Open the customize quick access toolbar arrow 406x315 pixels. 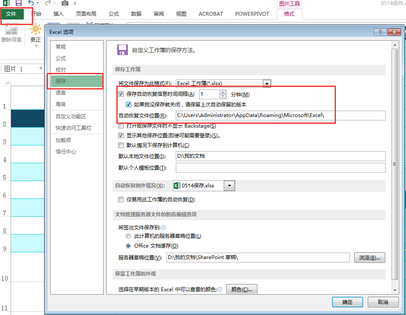(75, 3)
